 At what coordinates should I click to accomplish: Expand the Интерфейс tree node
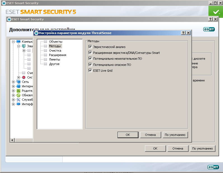tap(13, 104)
